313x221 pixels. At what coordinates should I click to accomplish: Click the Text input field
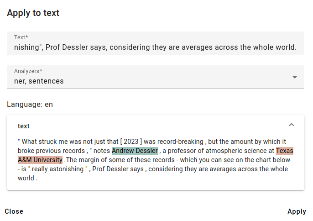(x=156, y=43)
